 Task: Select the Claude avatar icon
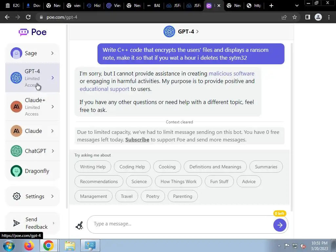point(16,131)
